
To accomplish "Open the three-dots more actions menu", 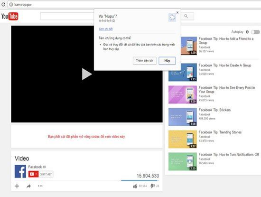I will [x=40, y=186].
